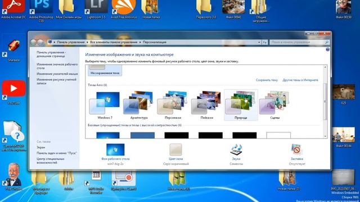The width and height of the screenshot is (360, 202).
Task: Select Файл 00130 desktop thumbnail
Action: (x=344, y=10)
